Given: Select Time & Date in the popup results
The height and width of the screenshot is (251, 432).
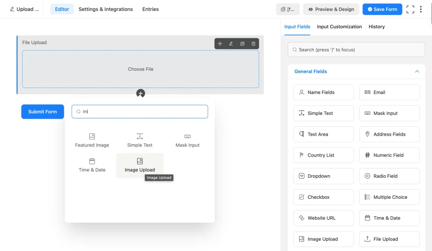Looking at the screenshot, I should 92,165.
